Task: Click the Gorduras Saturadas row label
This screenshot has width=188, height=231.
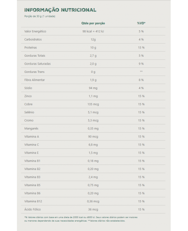Action: 37,64
